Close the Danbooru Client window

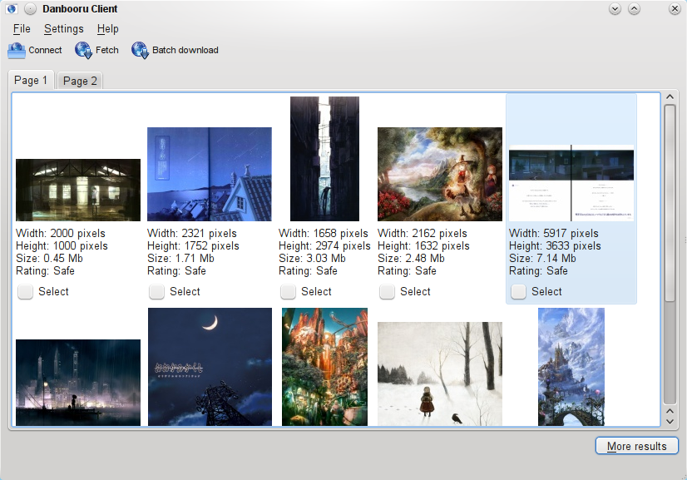674,9
